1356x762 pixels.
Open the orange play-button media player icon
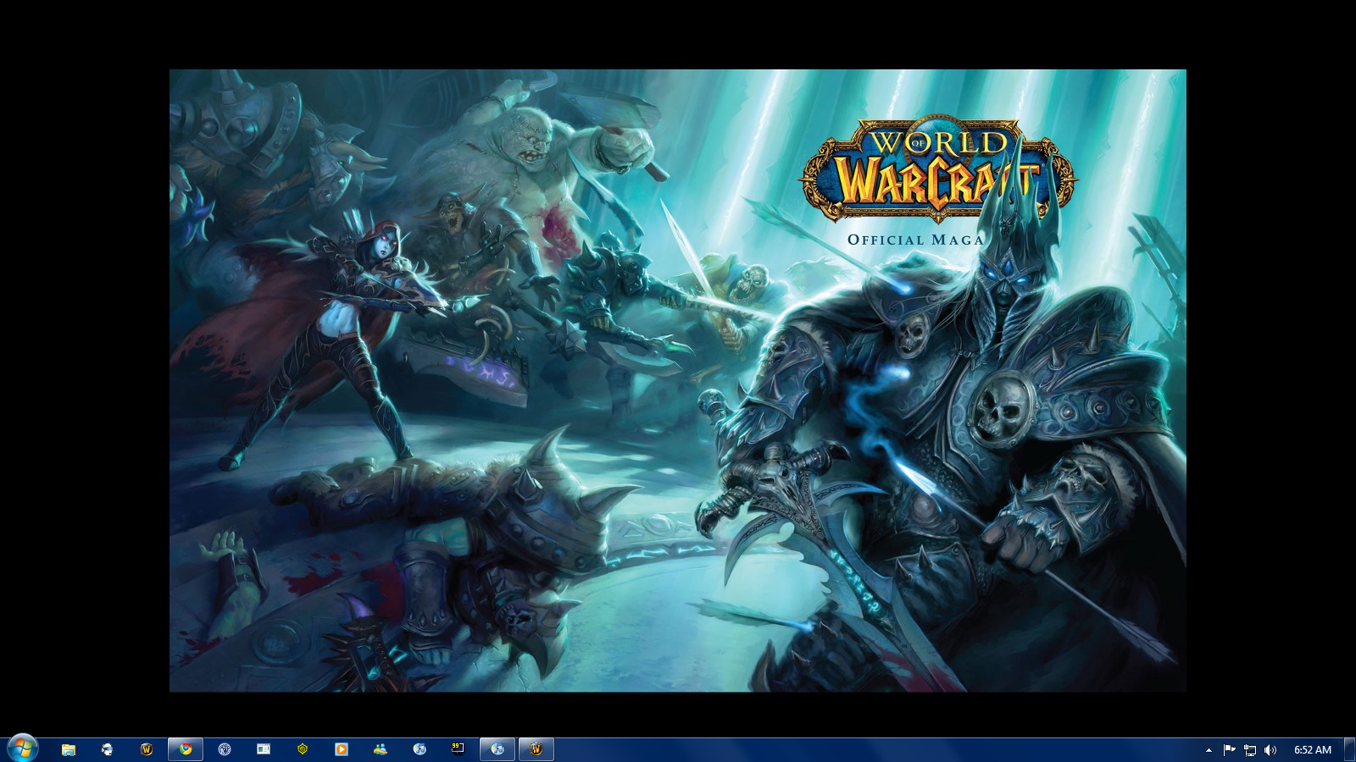point(342,749)
